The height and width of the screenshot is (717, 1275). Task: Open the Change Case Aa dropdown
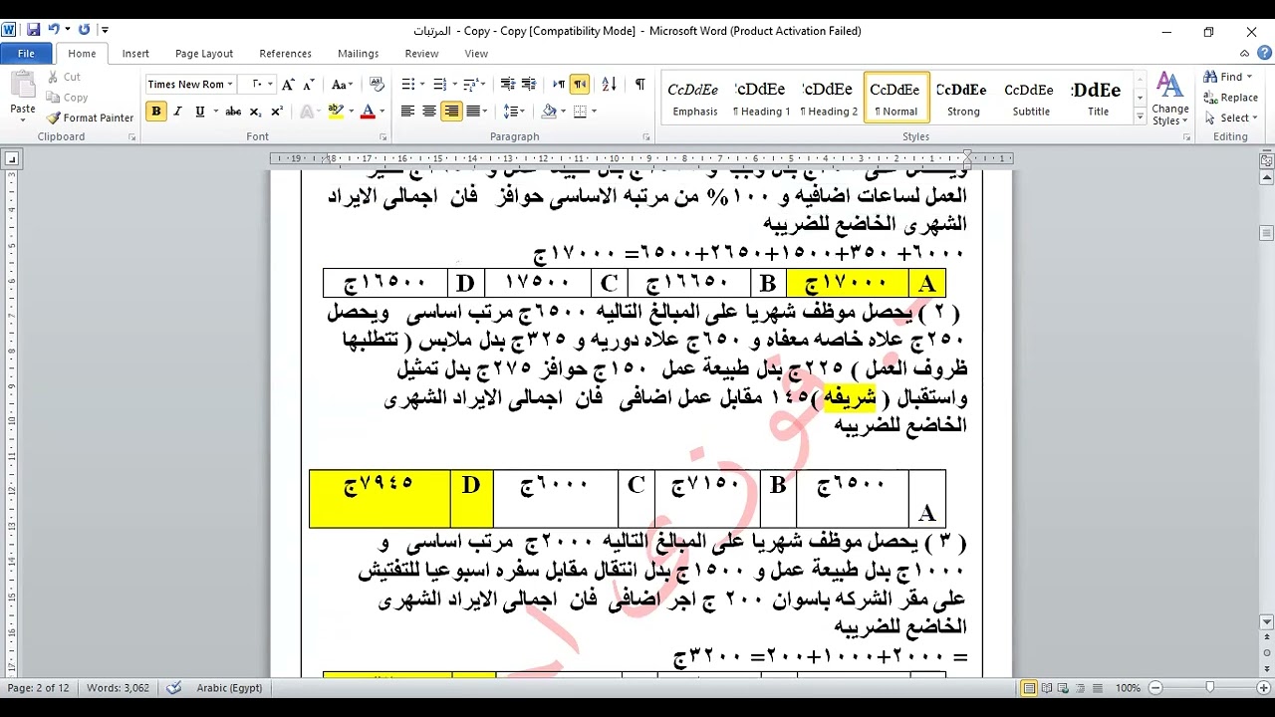(343, 85)
